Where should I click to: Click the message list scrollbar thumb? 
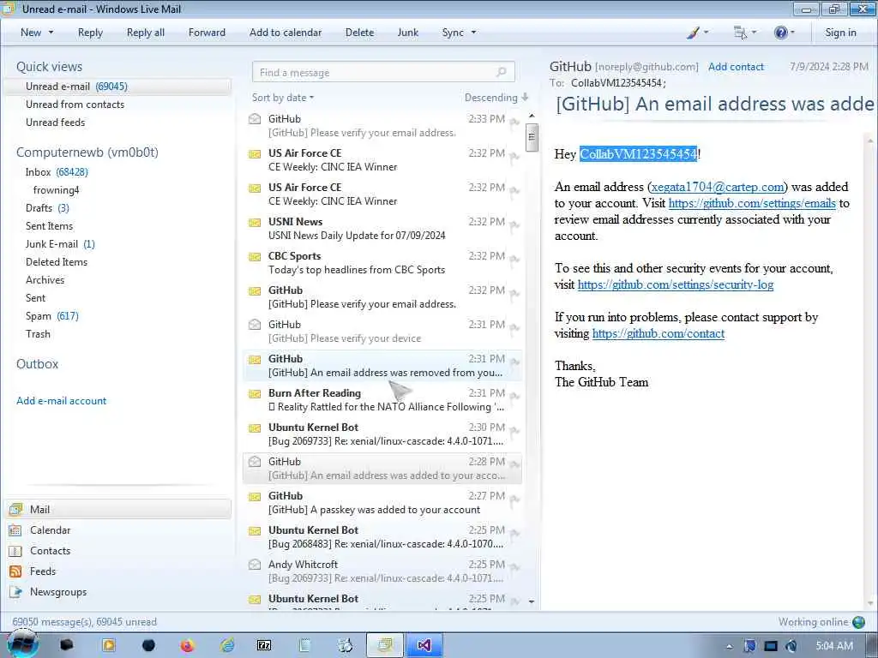[532, 137]
